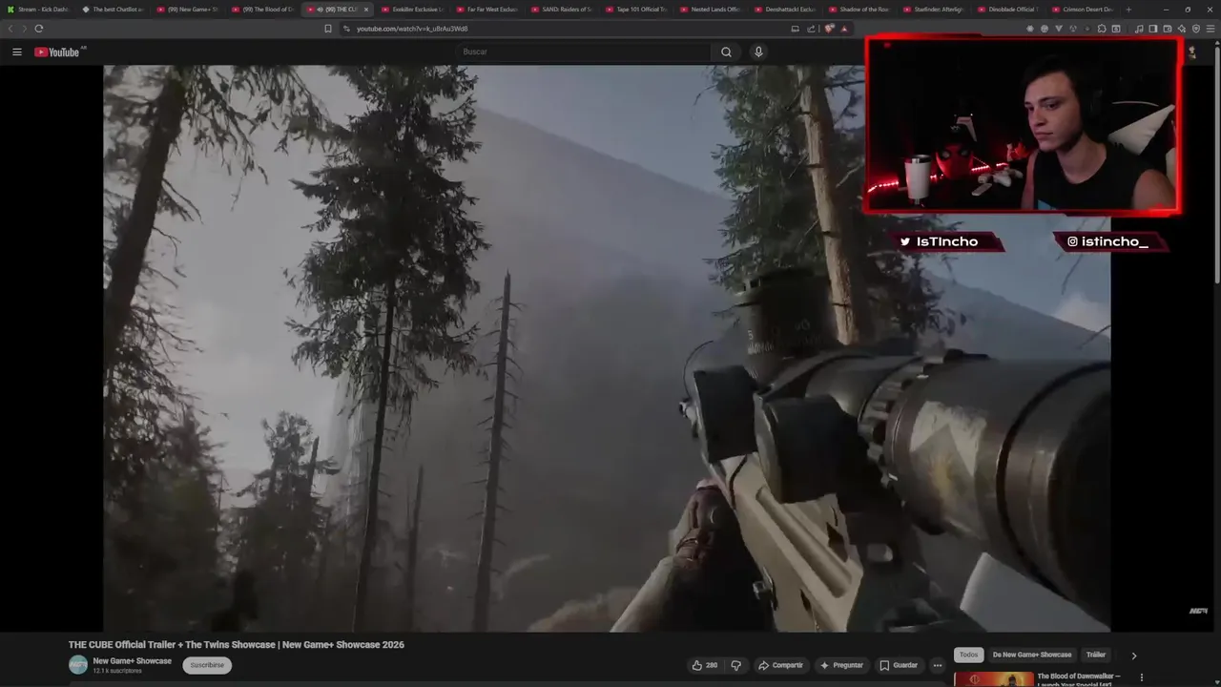Start voice search with microphone icon

point(758,52)
